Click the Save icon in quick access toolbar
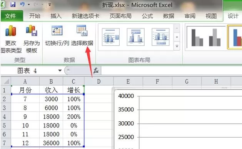Image resolution: width=242 pixels, height=149 pixels. tap(13, 5)
